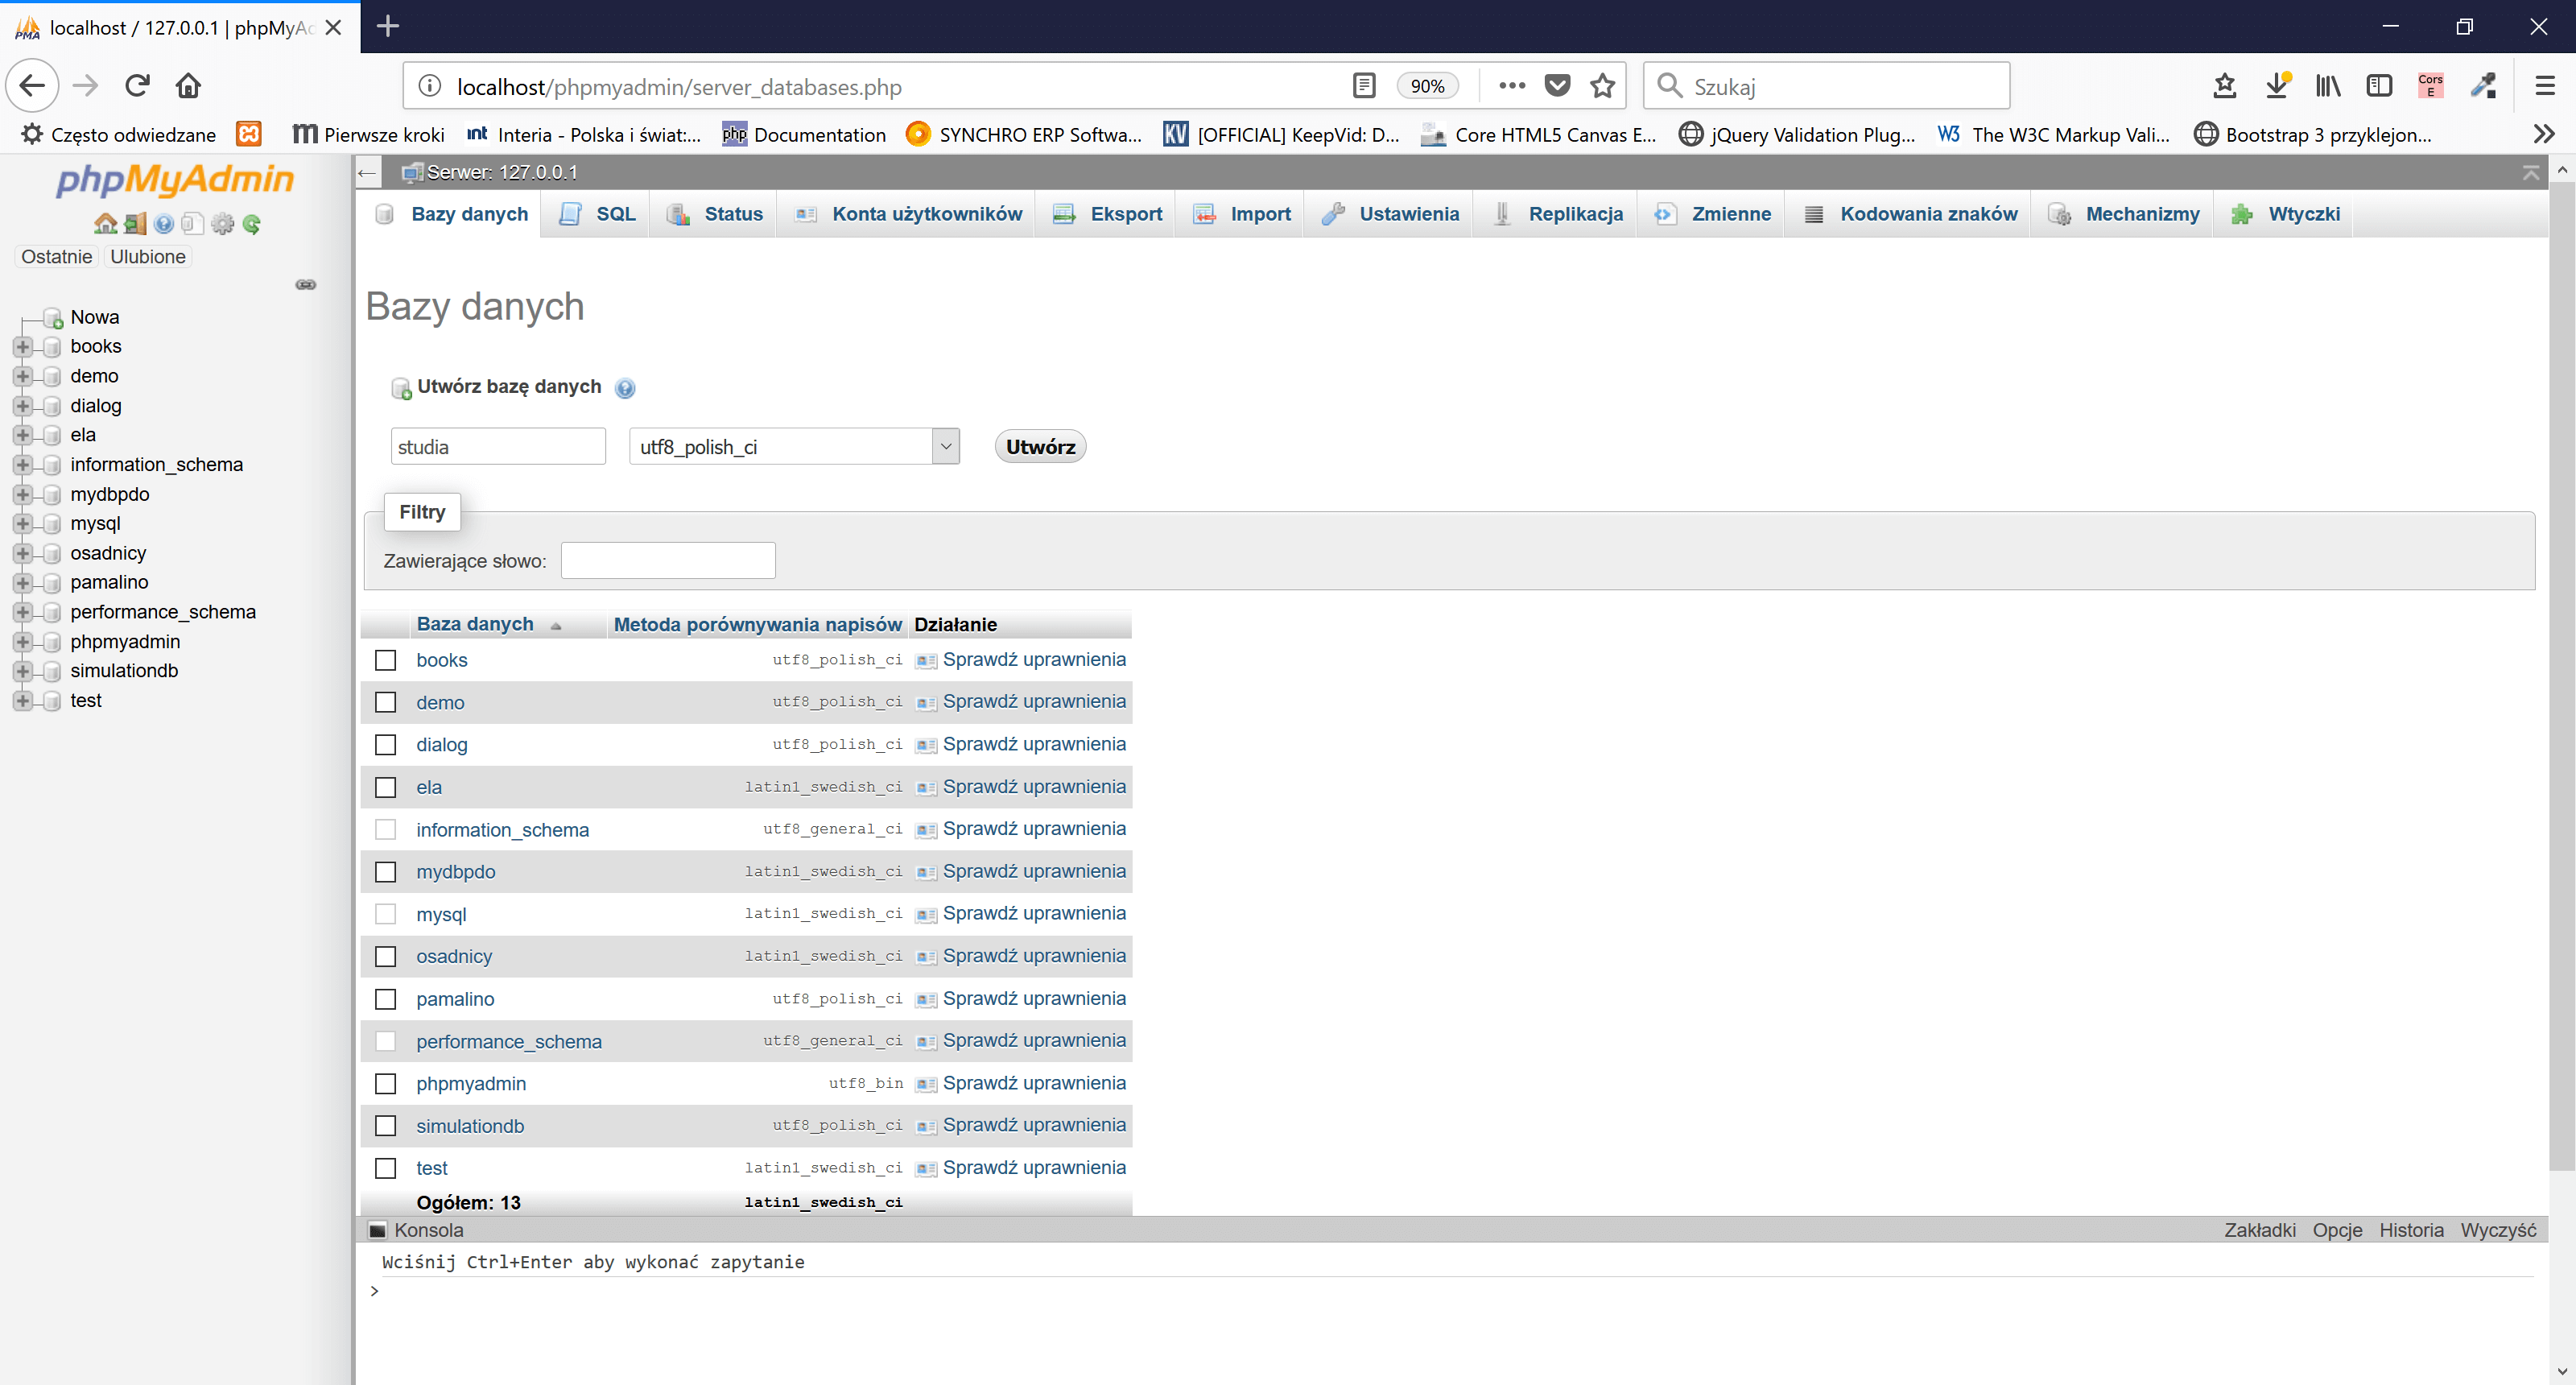Click the page actions three-dots icon

1512,86
